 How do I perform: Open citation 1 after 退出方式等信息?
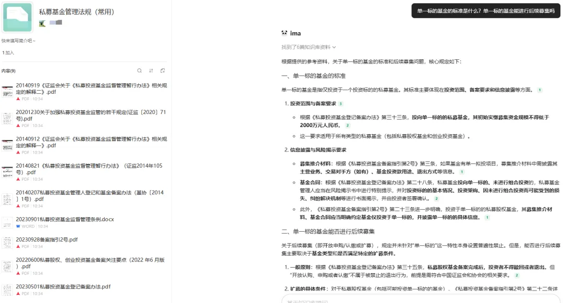(462, 172)
